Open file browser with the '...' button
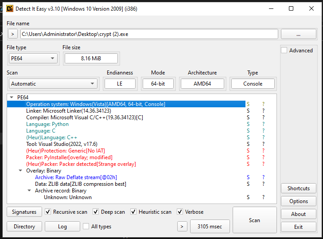The width and height of the screenshot is (323, 239). point(298,34)
